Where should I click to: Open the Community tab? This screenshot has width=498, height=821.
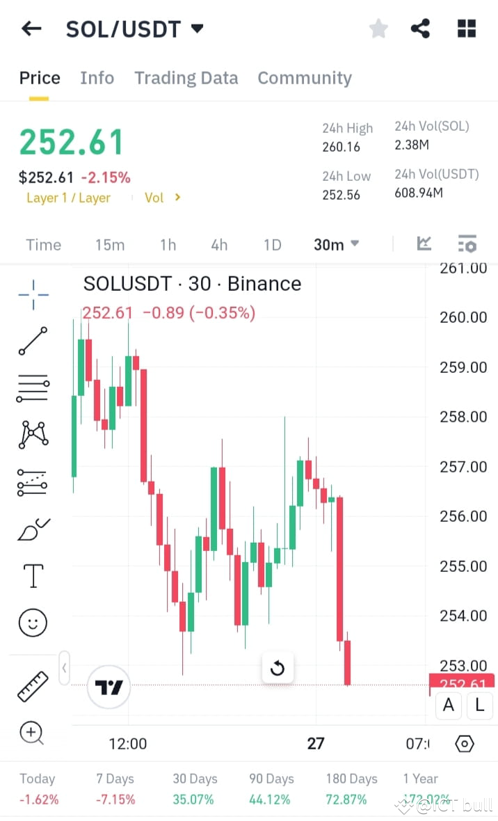tap(305, 78)
